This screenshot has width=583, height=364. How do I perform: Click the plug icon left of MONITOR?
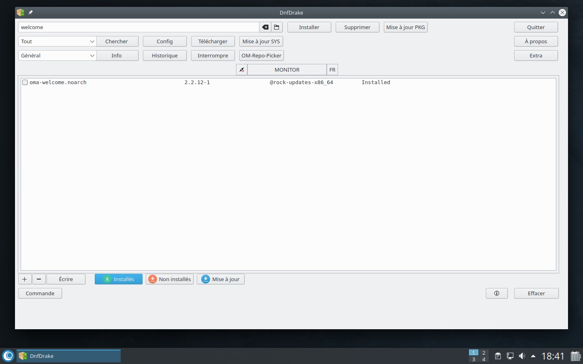(x=242, y=70)
